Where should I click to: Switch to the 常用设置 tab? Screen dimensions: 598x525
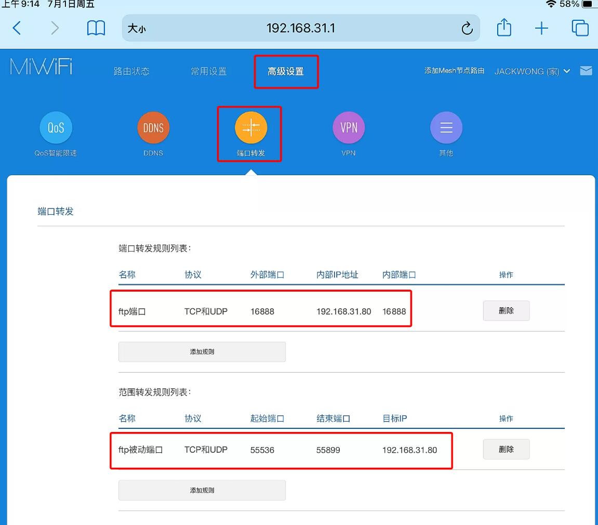pos(208,72)
